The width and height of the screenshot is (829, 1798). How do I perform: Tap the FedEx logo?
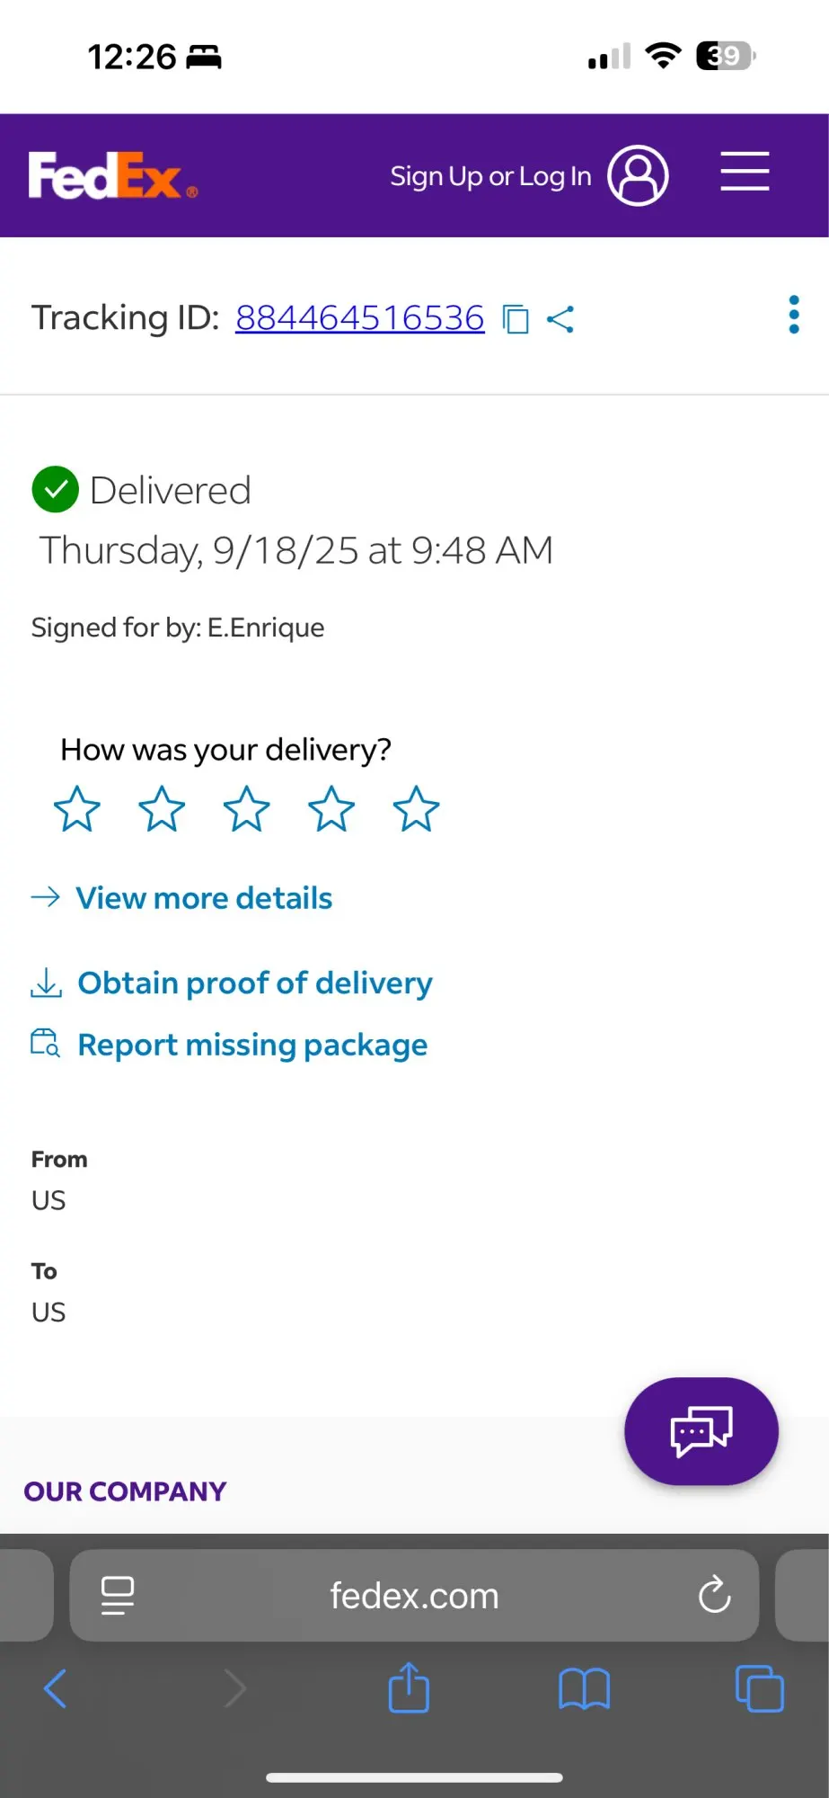click(112, 175)
